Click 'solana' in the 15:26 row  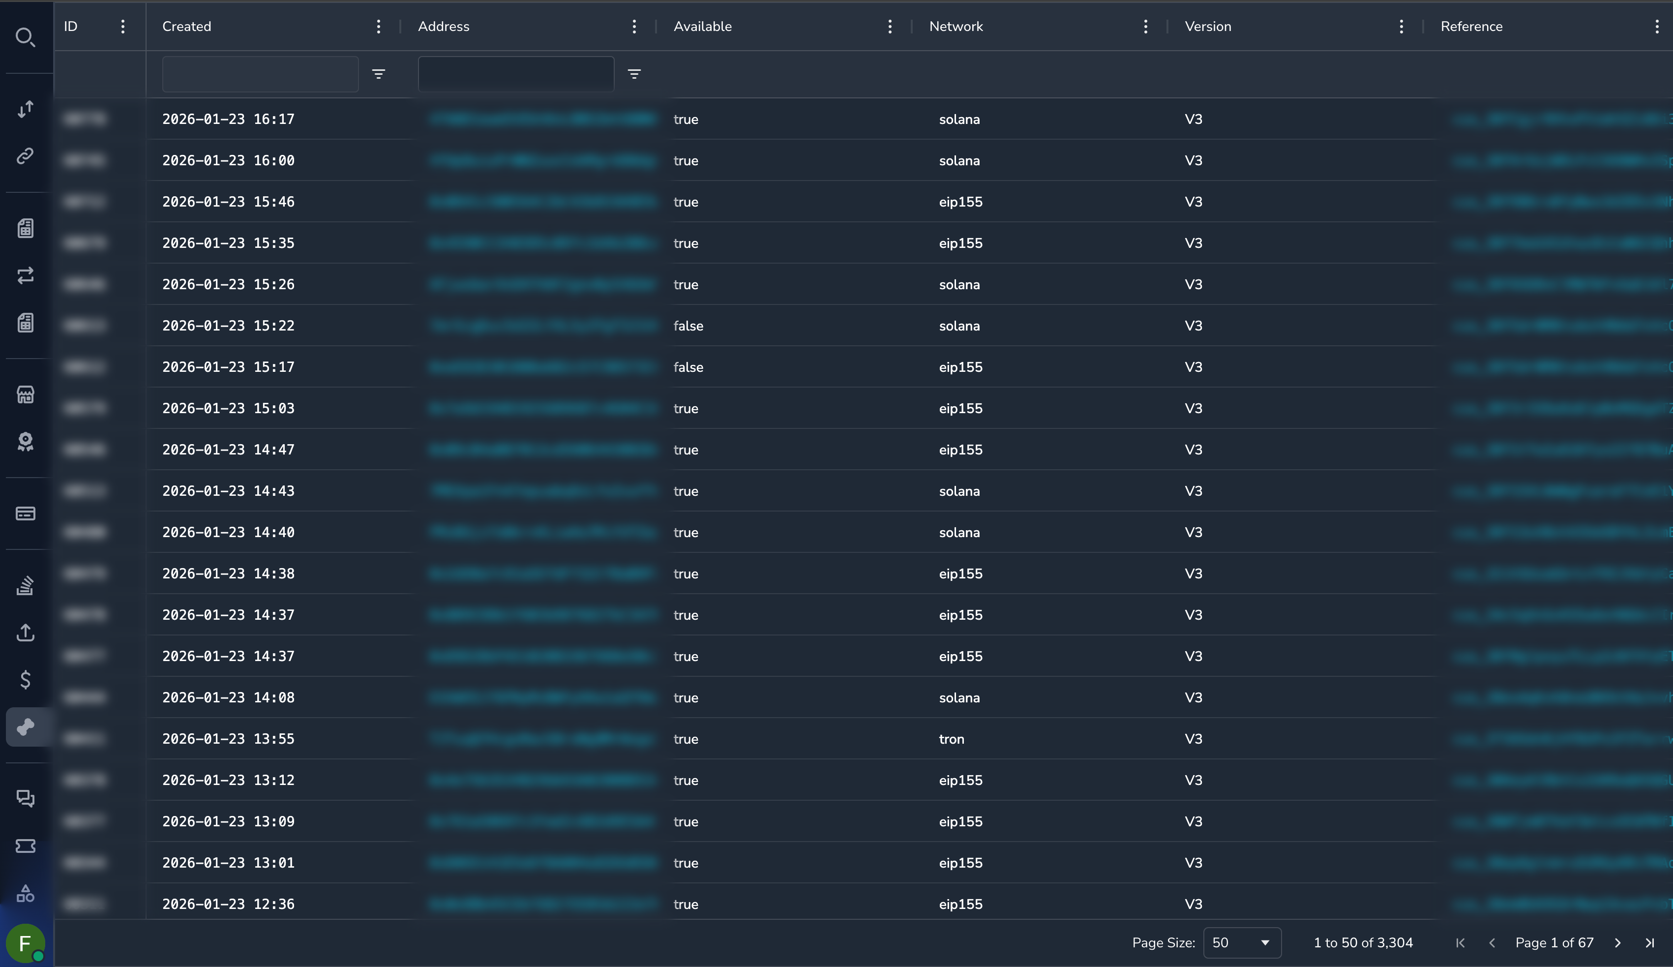(x=959, y=284)
